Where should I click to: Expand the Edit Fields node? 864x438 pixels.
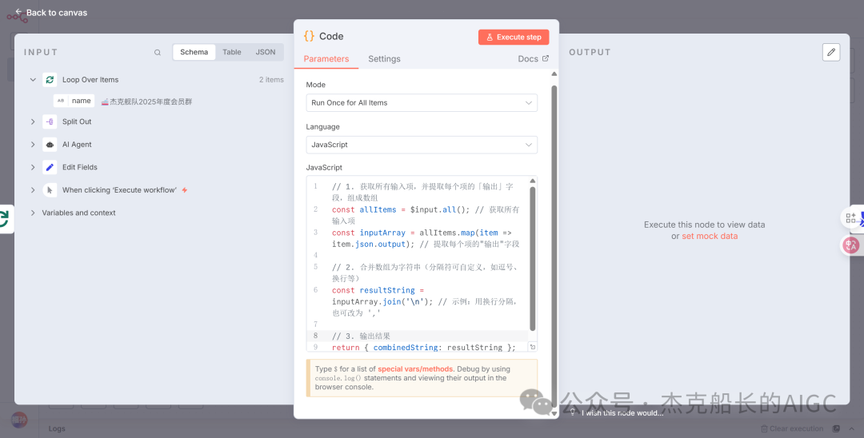click(x=33, y=167)
